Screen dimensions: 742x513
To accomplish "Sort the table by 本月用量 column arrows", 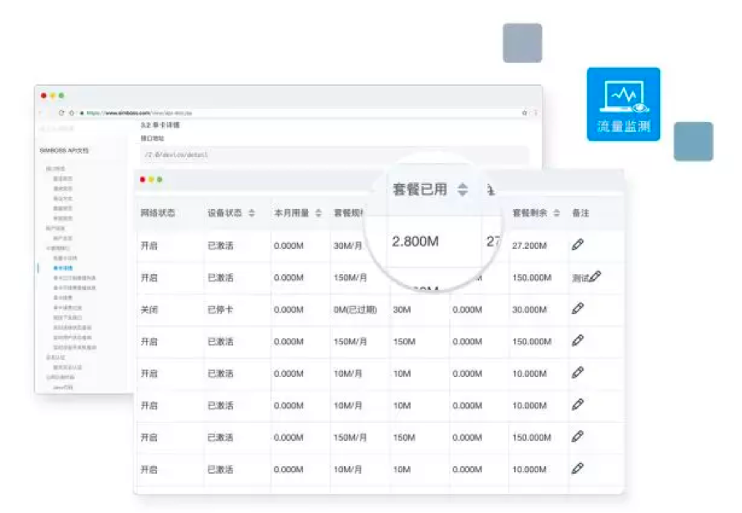I will [x=319, y=213].
